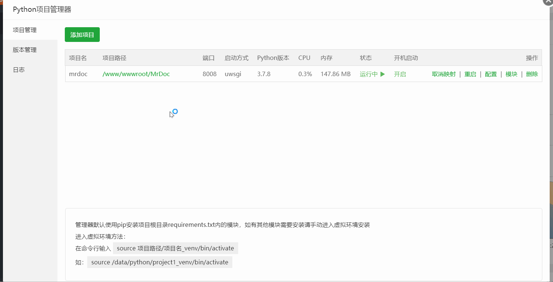Click the 项目名 column header
553x282 pixels.
click(x=78, y=58)
